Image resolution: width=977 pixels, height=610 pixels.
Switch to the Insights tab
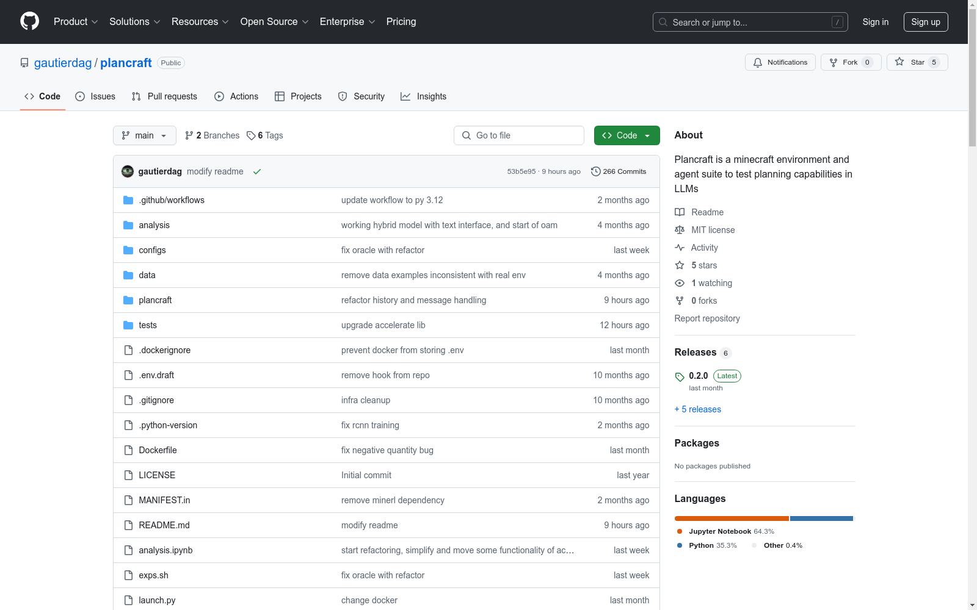pyautogui.click(x=423, y=96)
